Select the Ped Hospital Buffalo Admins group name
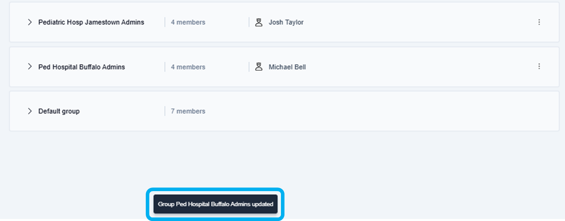Image resolution: width=565 pixels, height=221 pixels. coord(82,67)
